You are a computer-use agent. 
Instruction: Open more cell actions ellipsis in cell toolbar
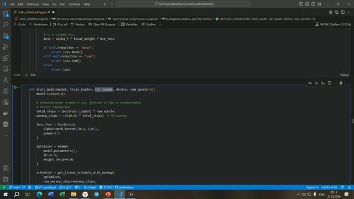(x=335, y=83)
